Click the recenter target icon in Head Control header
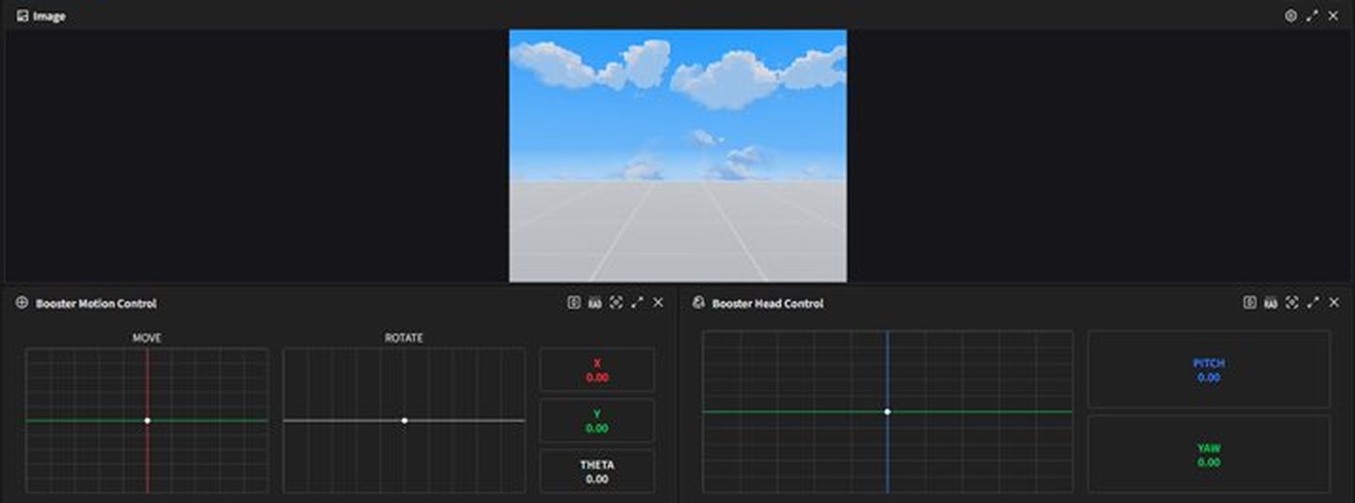Viewport: 1355px width, 503px height. pos(1292,302)
